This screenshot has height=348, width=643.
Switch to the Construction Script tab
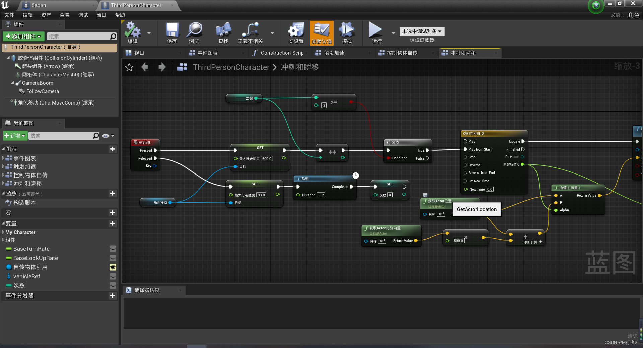281,53
